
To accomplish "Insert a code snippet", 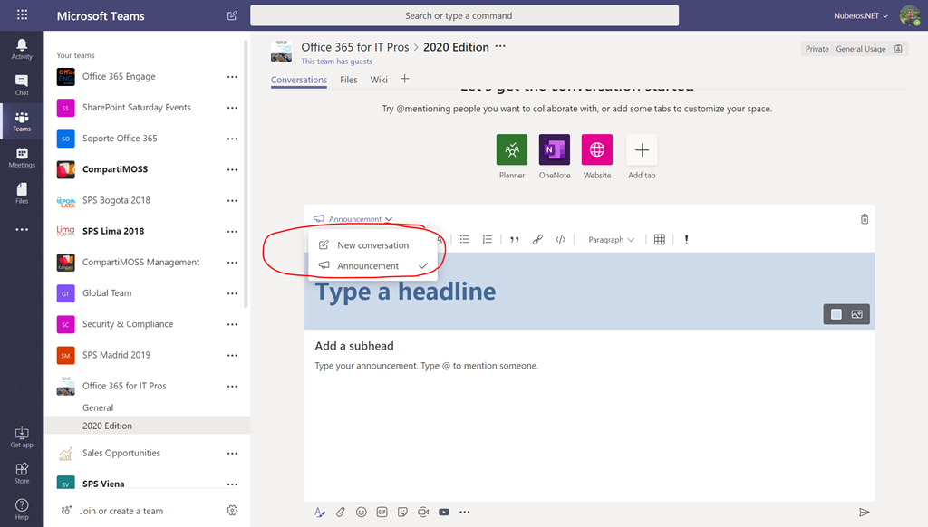I will [x=560, y=239].
